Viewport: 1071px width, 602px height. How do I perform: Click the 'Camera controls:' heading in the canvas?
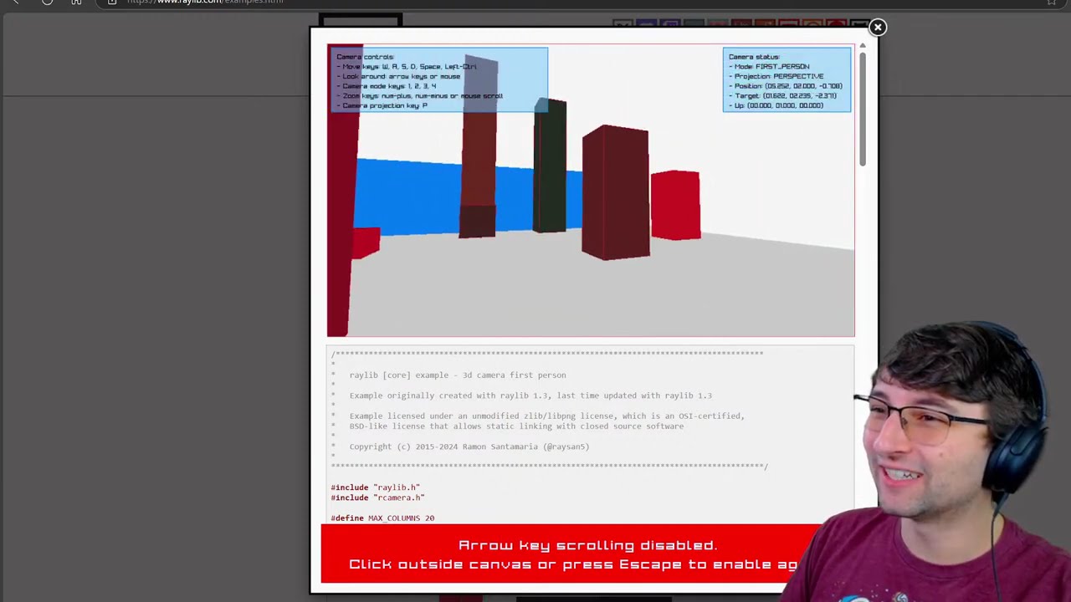365,57
